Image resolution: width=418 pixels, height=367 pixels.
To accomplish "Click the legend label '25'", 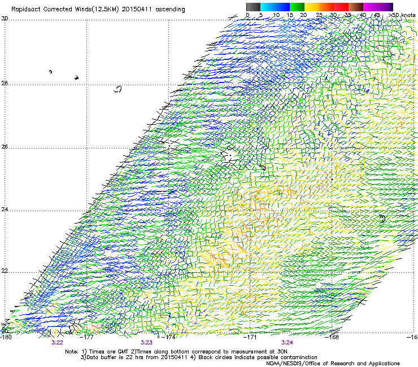I will click(319, 15).
